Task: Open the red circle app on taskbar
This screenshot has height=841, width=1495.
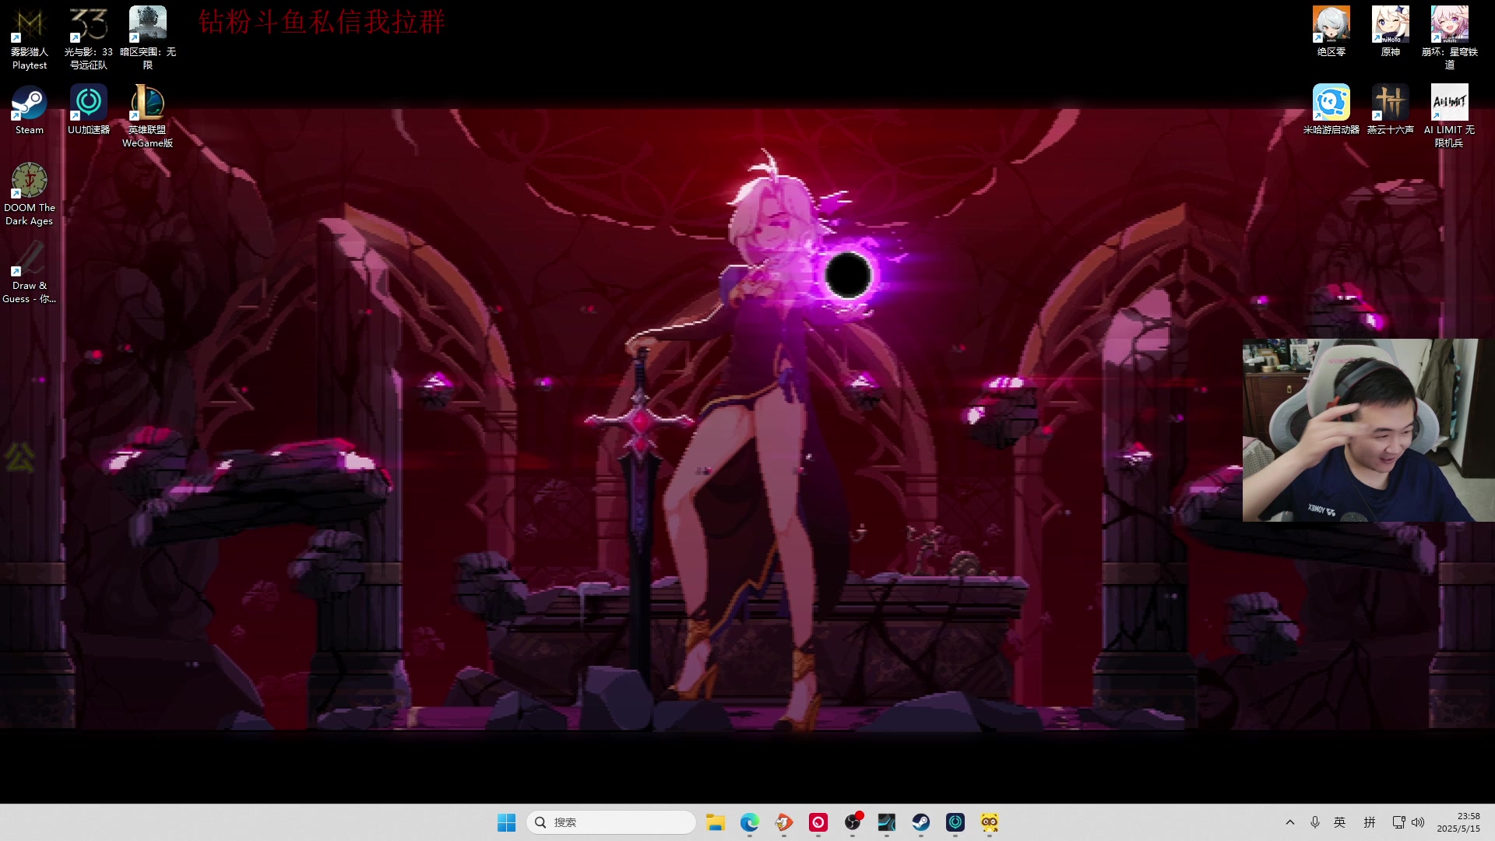Action: click(818, 822)
